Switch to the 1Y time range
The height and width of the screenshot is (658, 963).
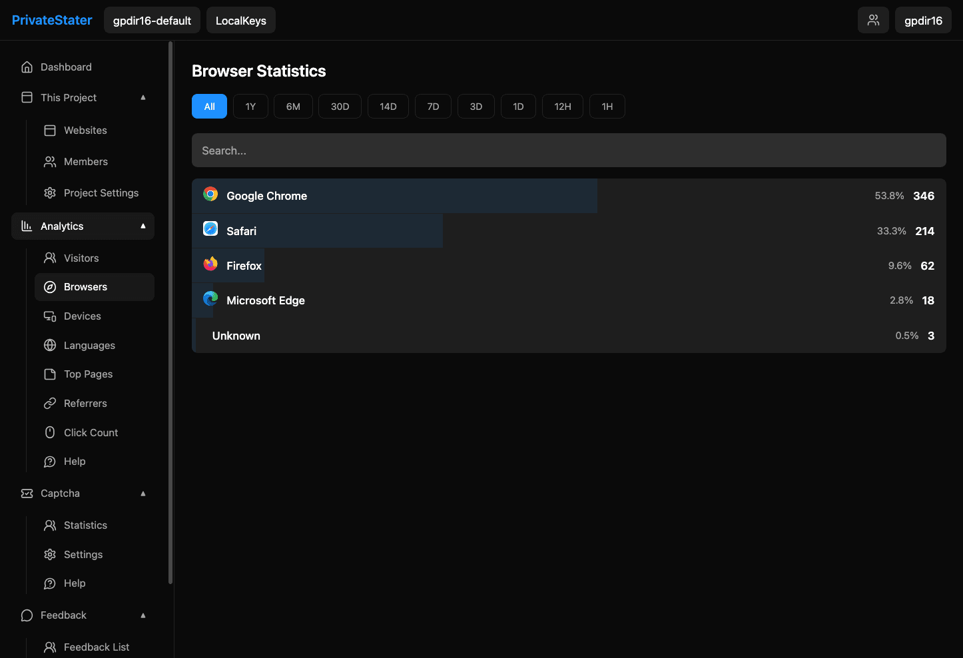250,107
